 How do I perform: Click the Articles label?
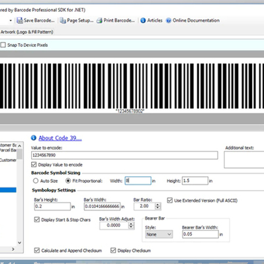155,20
